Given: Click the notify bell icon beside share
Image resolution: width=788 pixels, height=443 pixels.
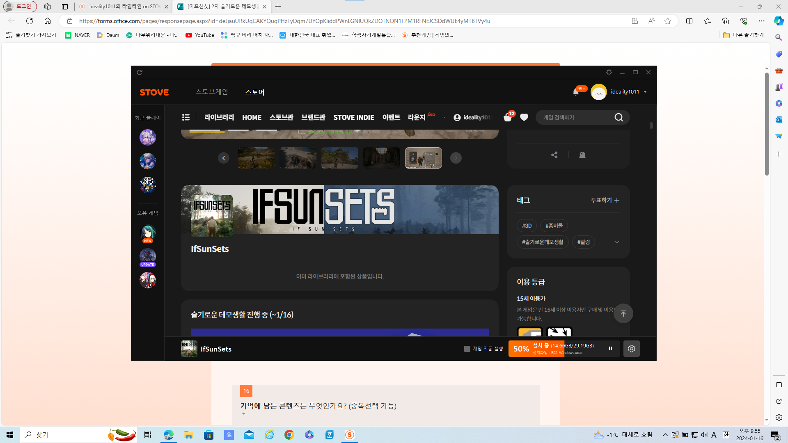Looking at the screenshot, I should 582,155.
